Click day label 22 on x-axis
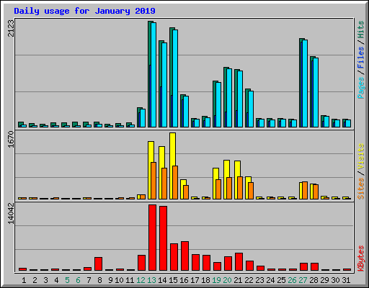The width and height of the screenshot is (369, 288). pos(249,280)
